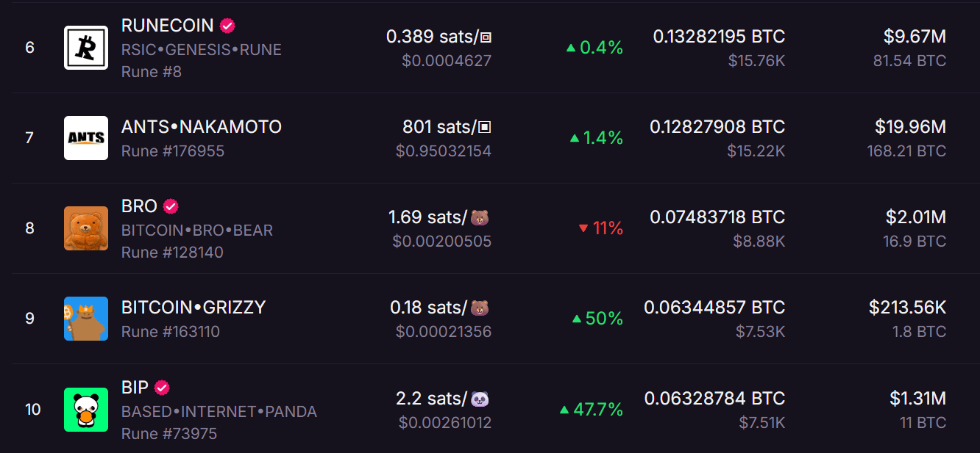Open the BITCOIN•GRIZZY avatar image
980x453 pixels.
tap(85, 319)
